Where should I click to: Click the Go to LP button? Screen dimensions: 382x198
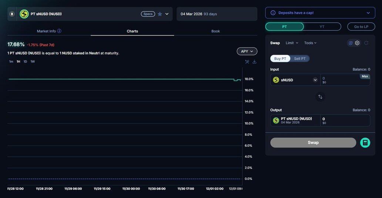(361, 27)
